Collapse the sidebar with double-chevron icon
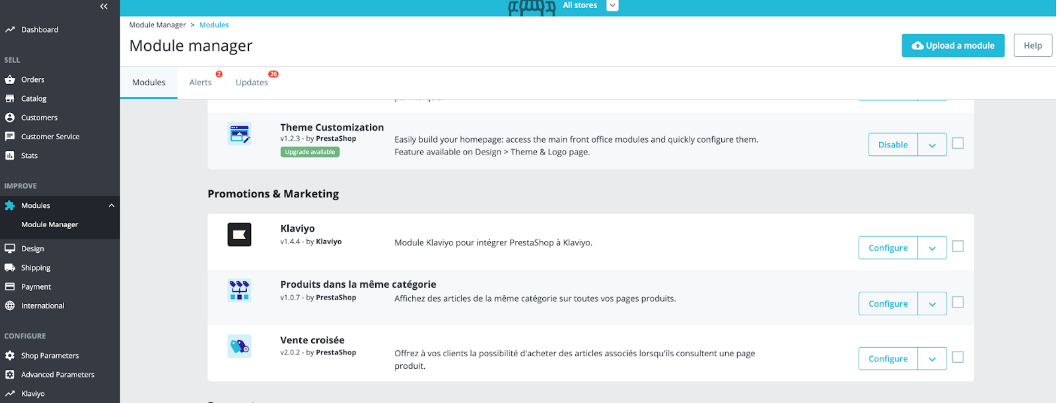Viewport: 1060px width, 403px height. pos(104,6)
